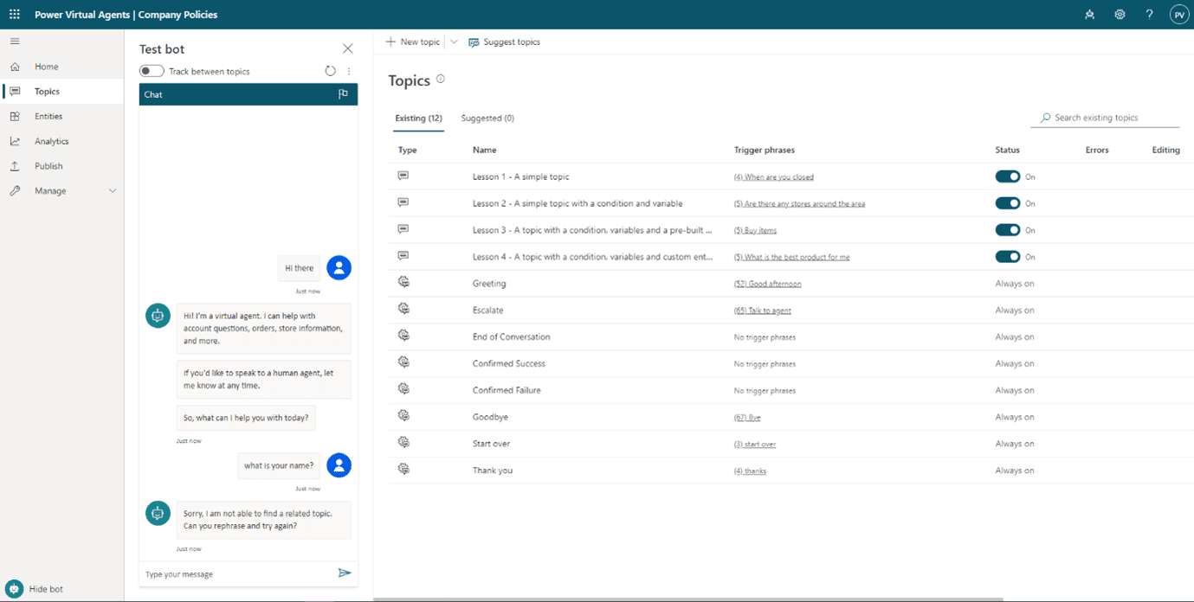The height and width of the screenshot is (602, 1194).
Task: Click the info icon next to Topics heading
Action: click(x=441, y=78)
